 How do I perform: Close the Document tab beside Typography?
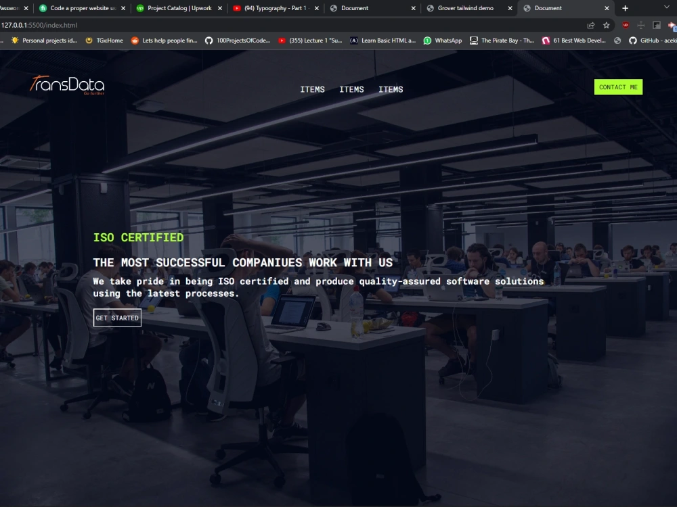click(413, 8)
